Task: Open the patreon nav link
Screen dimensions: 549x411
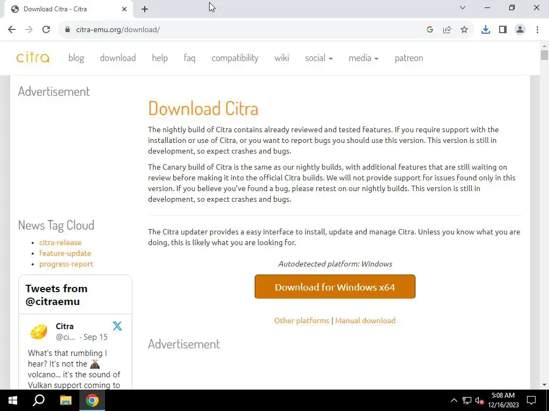Action: [x=409, y=58]
